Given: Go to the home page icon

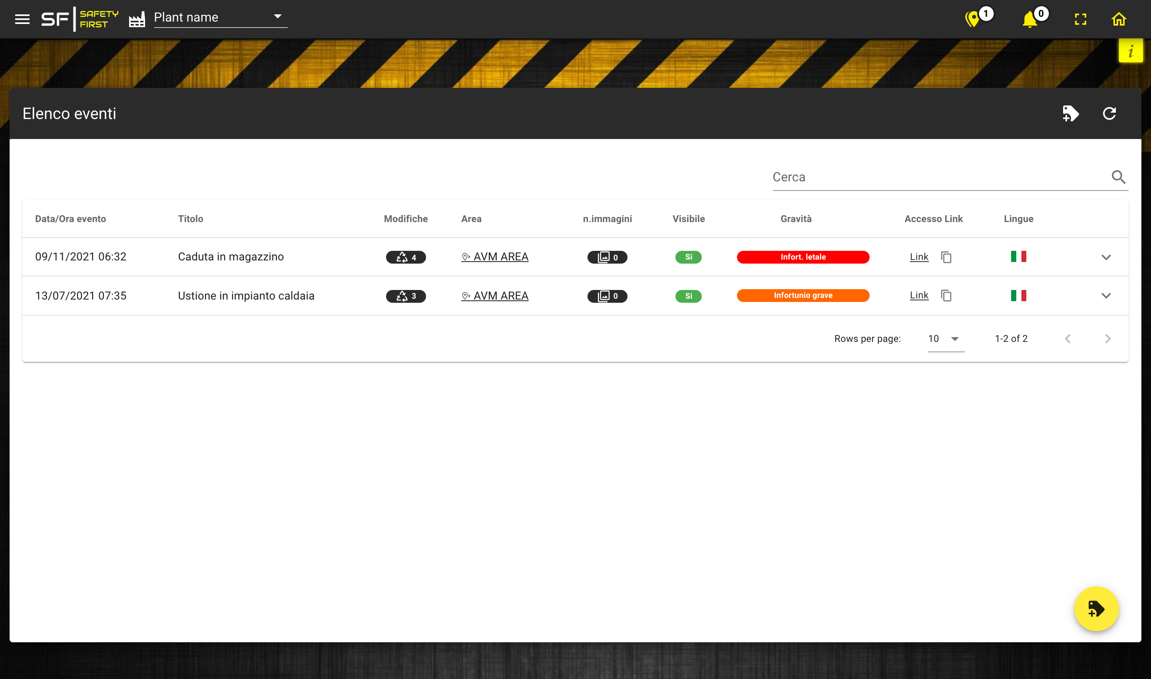Looking at the screenshot, I should click(1119, 19).
